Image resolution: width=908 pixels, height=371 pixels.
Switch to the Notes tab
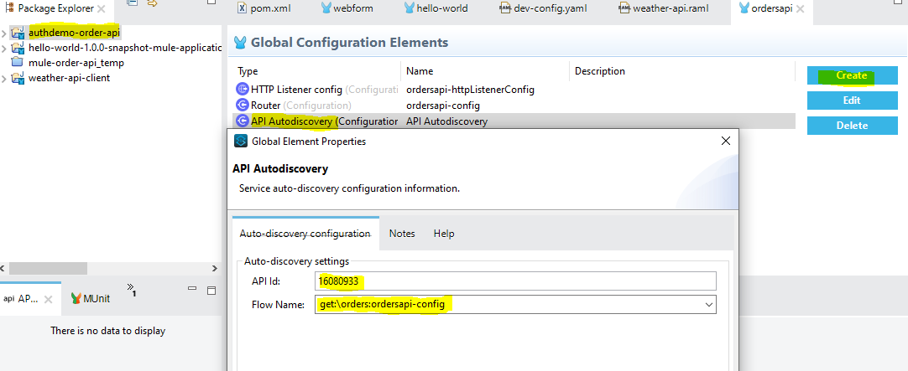(402, 234)
